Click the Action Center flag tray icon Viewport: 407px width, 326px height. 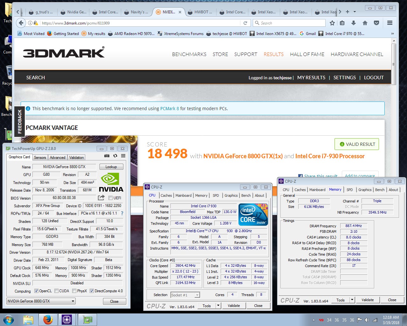pyautogui.click(x=359, y=320)
